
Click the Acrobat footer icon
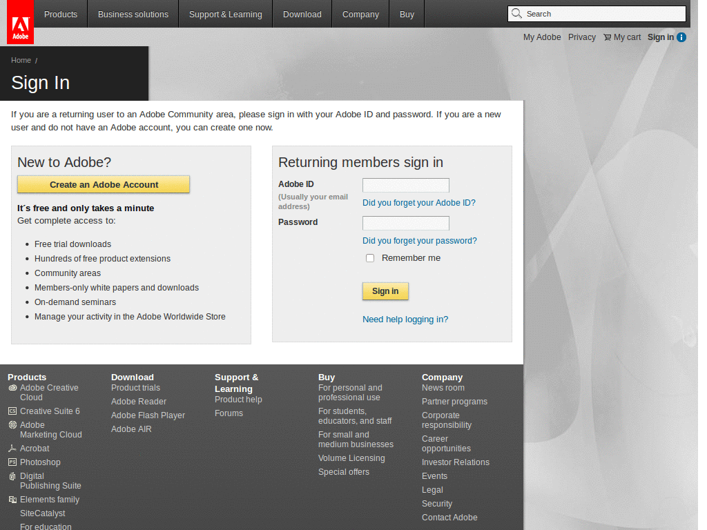pyautogui.click(x=12, y=449)
